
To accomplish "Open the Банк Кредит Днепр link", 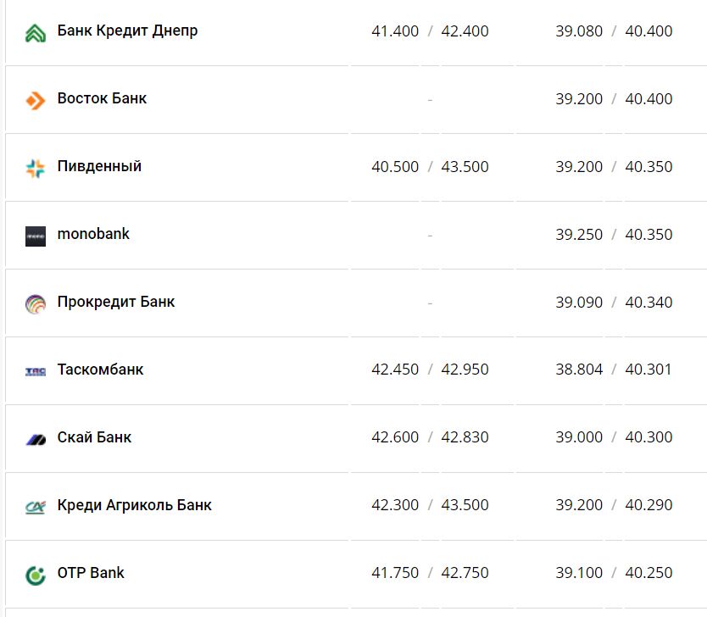I will click(x=127, y=31).
